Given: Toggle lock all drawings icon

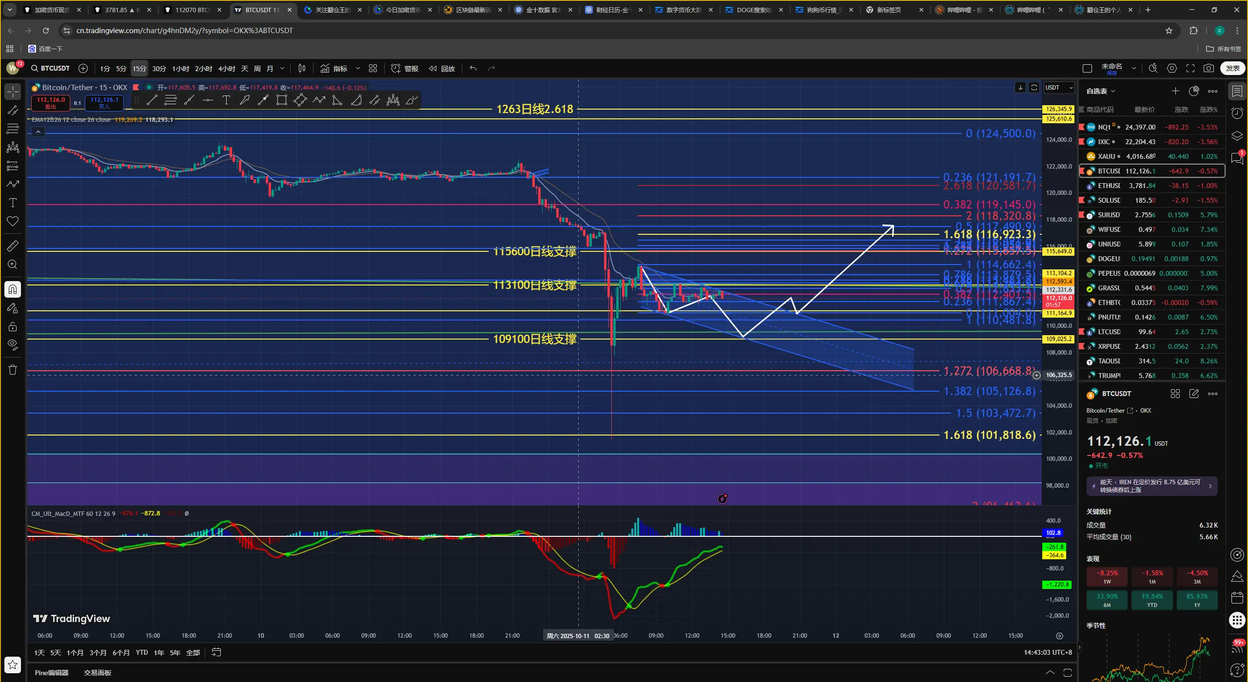Looking at the screenshot, I should 13,326.
